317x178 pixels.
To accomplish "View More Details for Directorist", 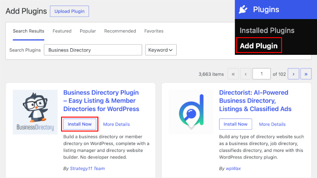I will (x=272, y=125).
